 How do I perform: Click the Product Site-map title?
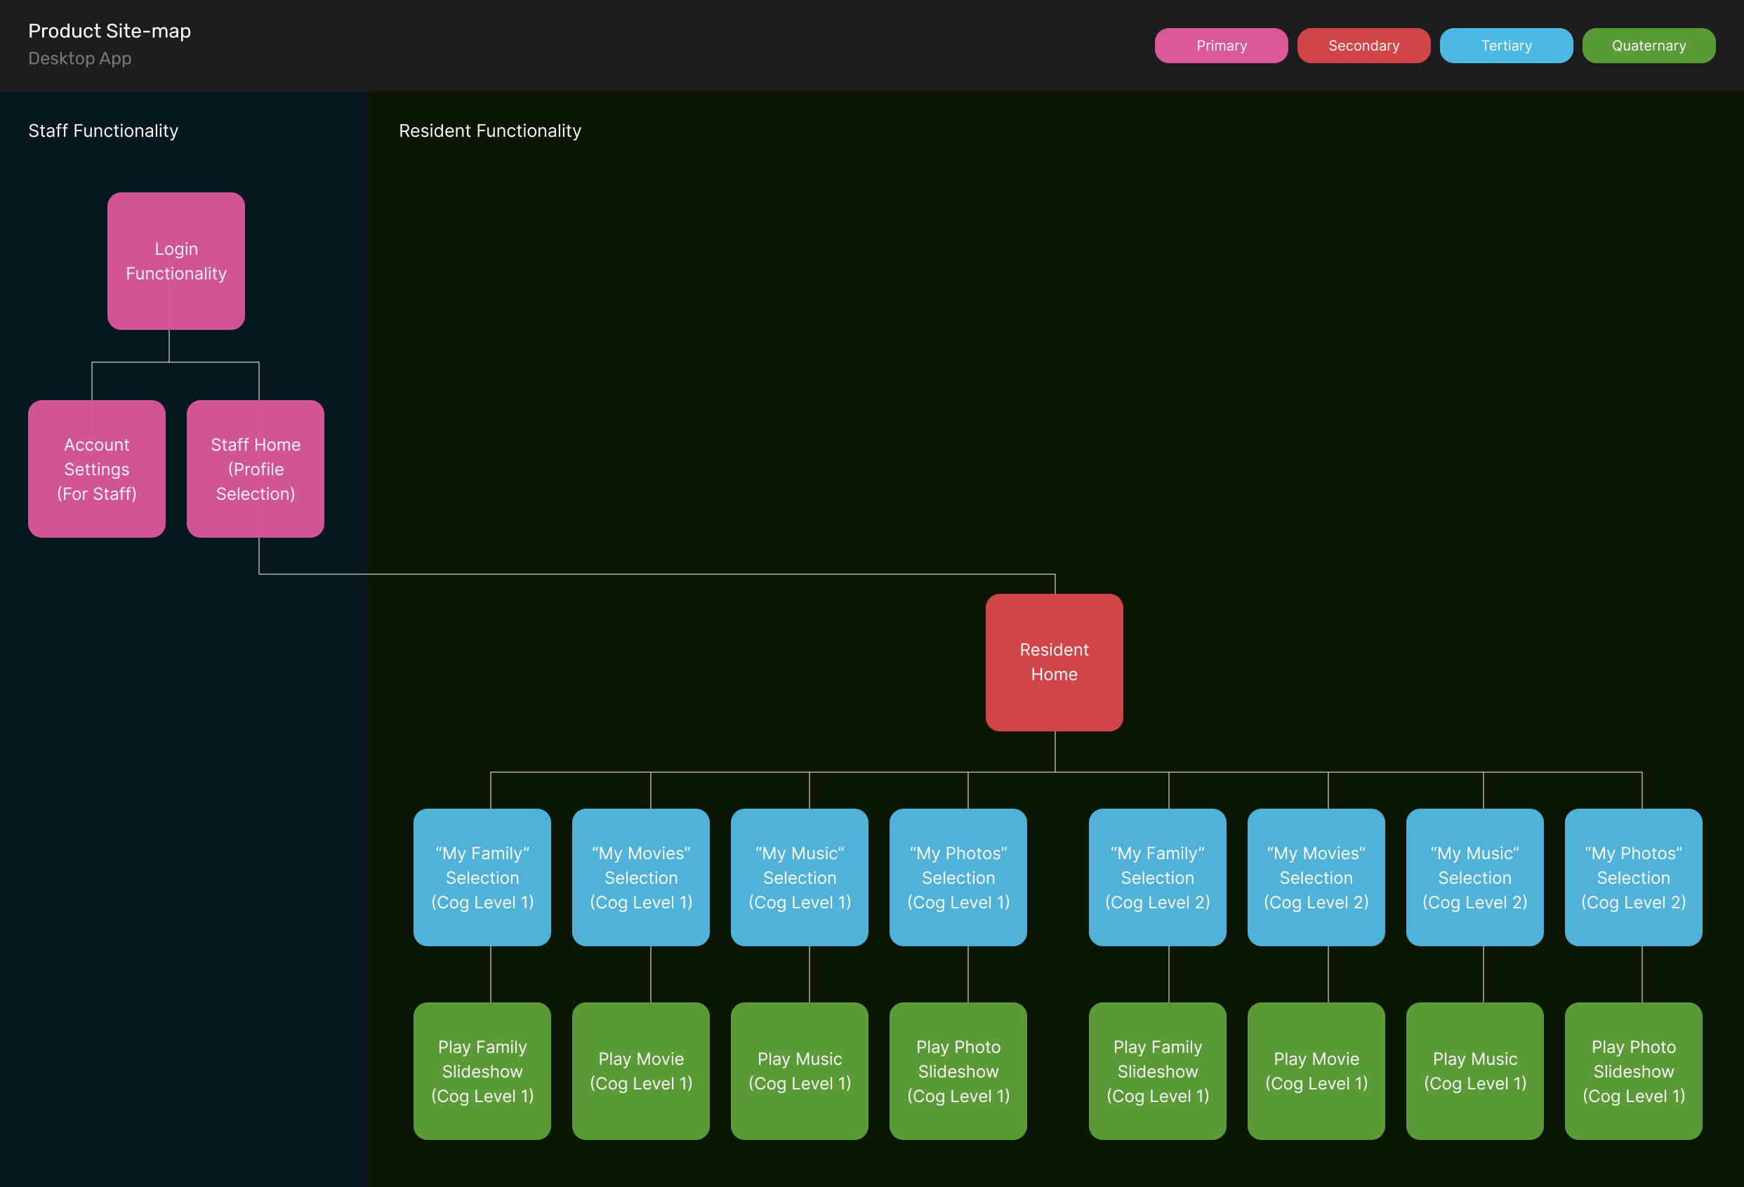click(110, 31)
